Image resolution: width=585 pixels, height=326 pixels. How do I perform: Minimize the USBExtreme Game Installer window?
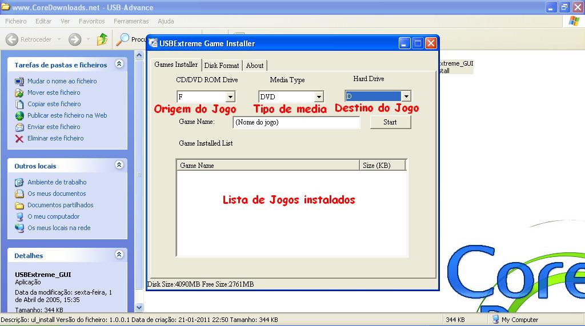(404, 43)
